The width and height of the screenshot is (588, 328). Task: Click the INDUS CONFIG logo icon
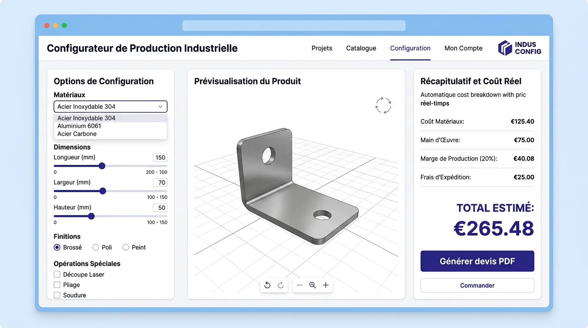[504, 48]
